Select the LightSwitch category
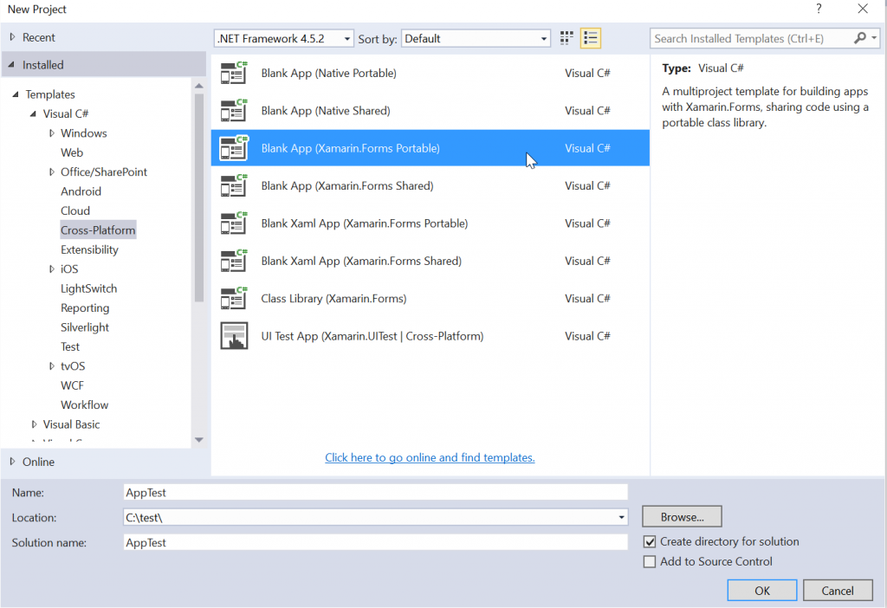This screenshot has width=887, height=608. [89, 288]
